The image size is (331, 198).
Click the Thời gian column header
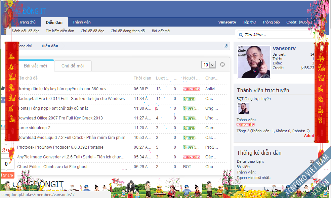coord(142,78)
